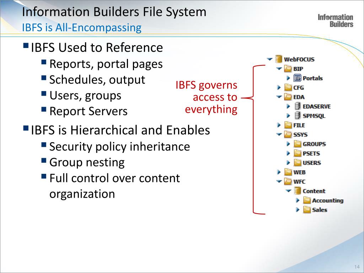364x273 pixels.
Task: Click the CFG folder icon
Action: point(288,87)
